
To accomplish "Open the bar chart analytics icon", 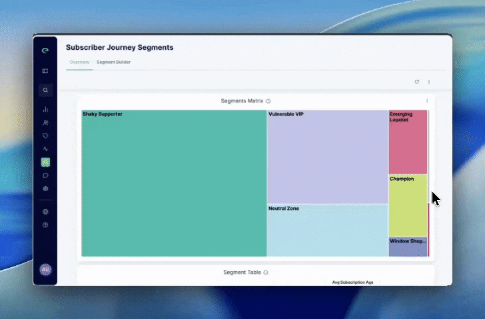I will (45, 109).
